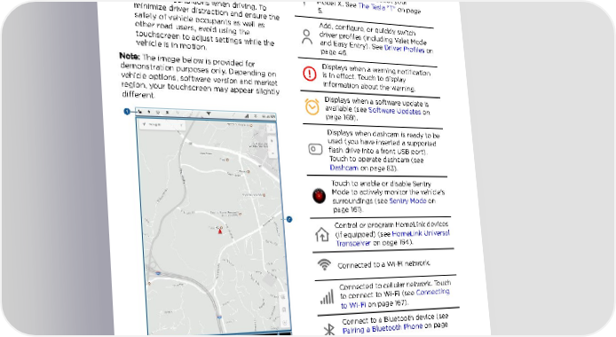Click the red warning notification exclamation icon

310,74
